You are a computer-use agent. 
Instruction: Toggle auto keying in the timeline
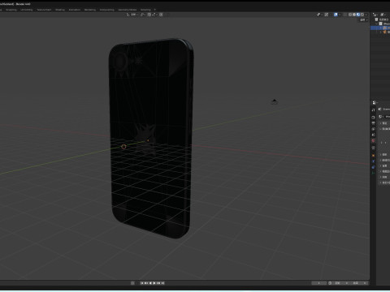(132, 283)
